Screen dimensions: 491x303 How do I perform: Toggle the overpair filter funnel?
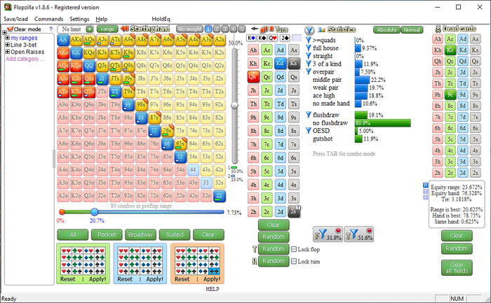[x=309, y=72]
